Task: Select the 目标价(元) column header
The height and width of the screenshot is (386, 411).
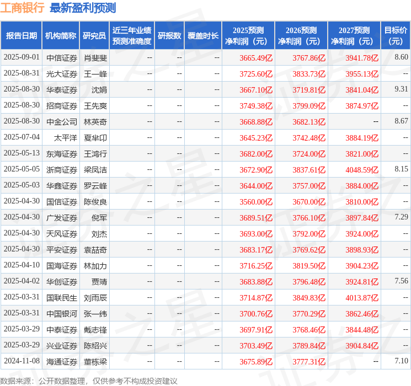Action: [x=396, y=36]
